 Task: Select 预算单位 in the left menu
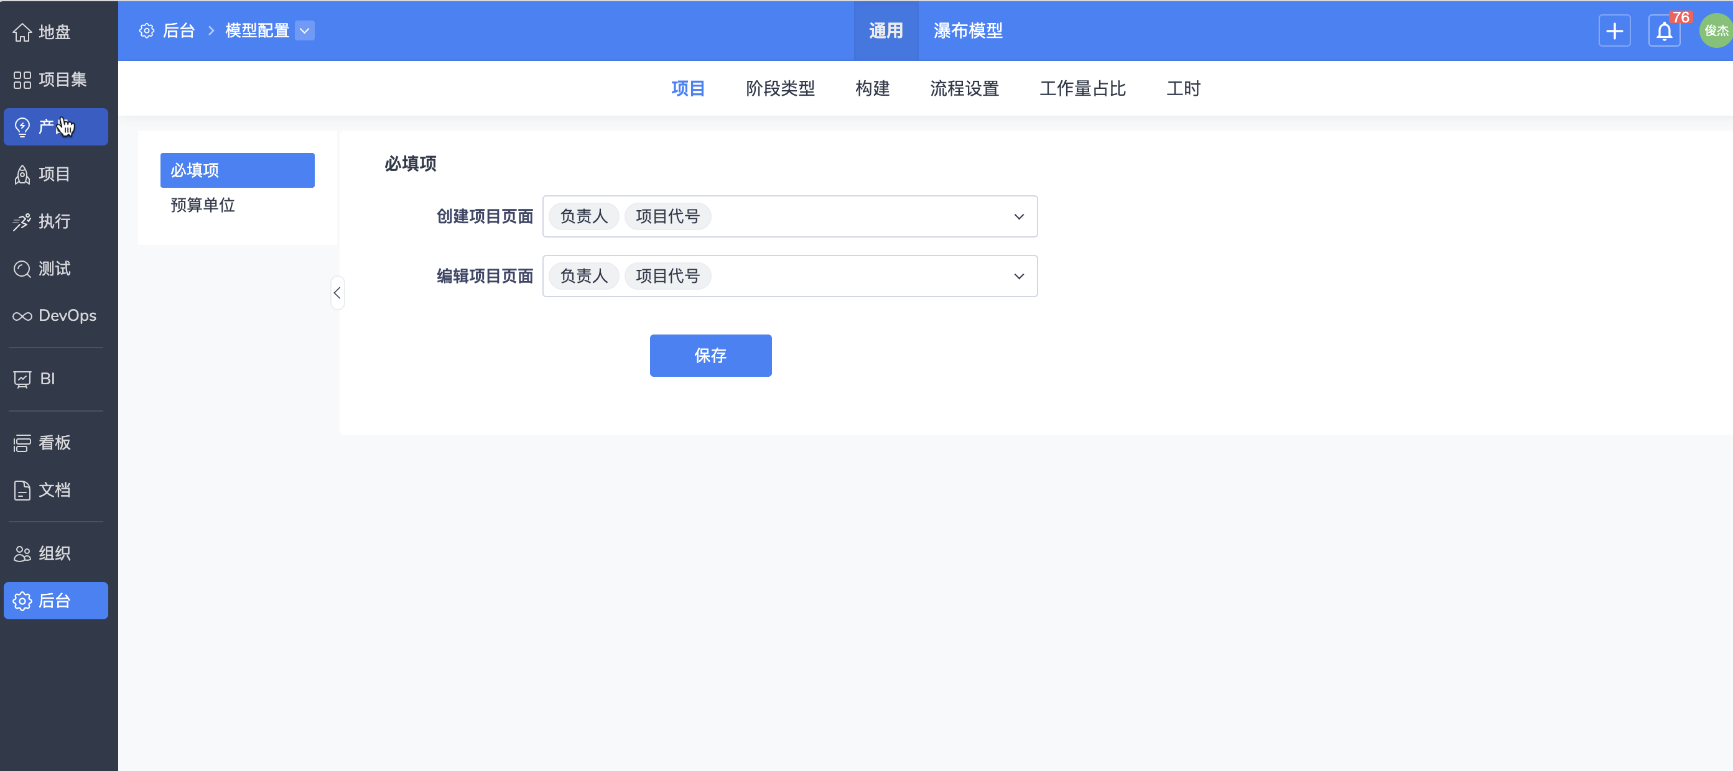click(203, 205)
